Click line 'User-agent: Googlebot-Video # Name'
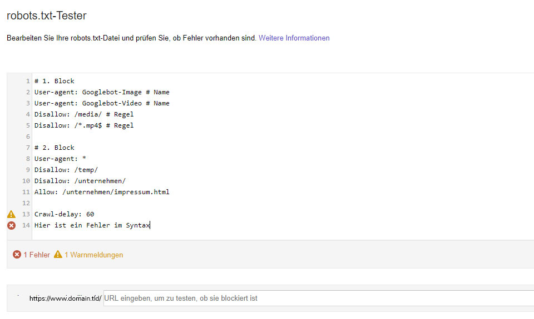The image size is (534, 319). point(102,103)
